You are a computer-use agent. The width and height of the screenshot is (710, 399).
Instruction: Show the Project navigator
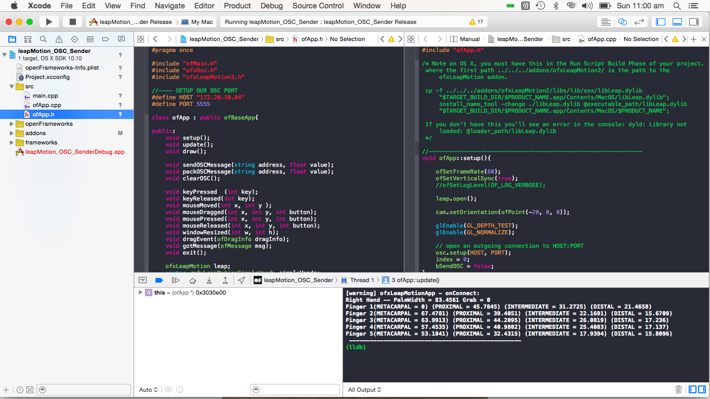12,39
